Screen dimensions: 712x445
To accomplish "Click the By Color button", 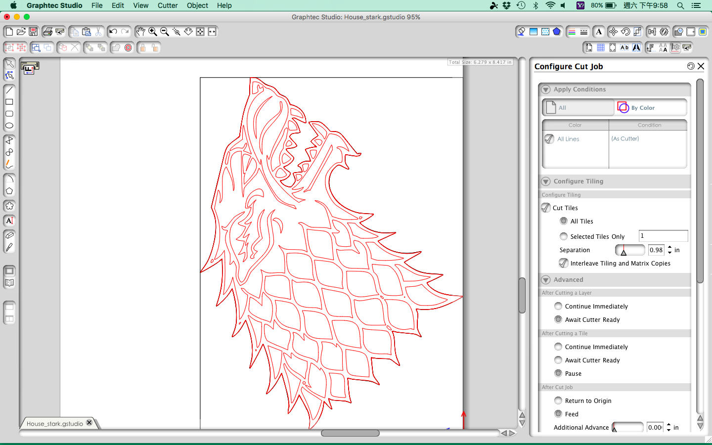I will pos(651,107).
